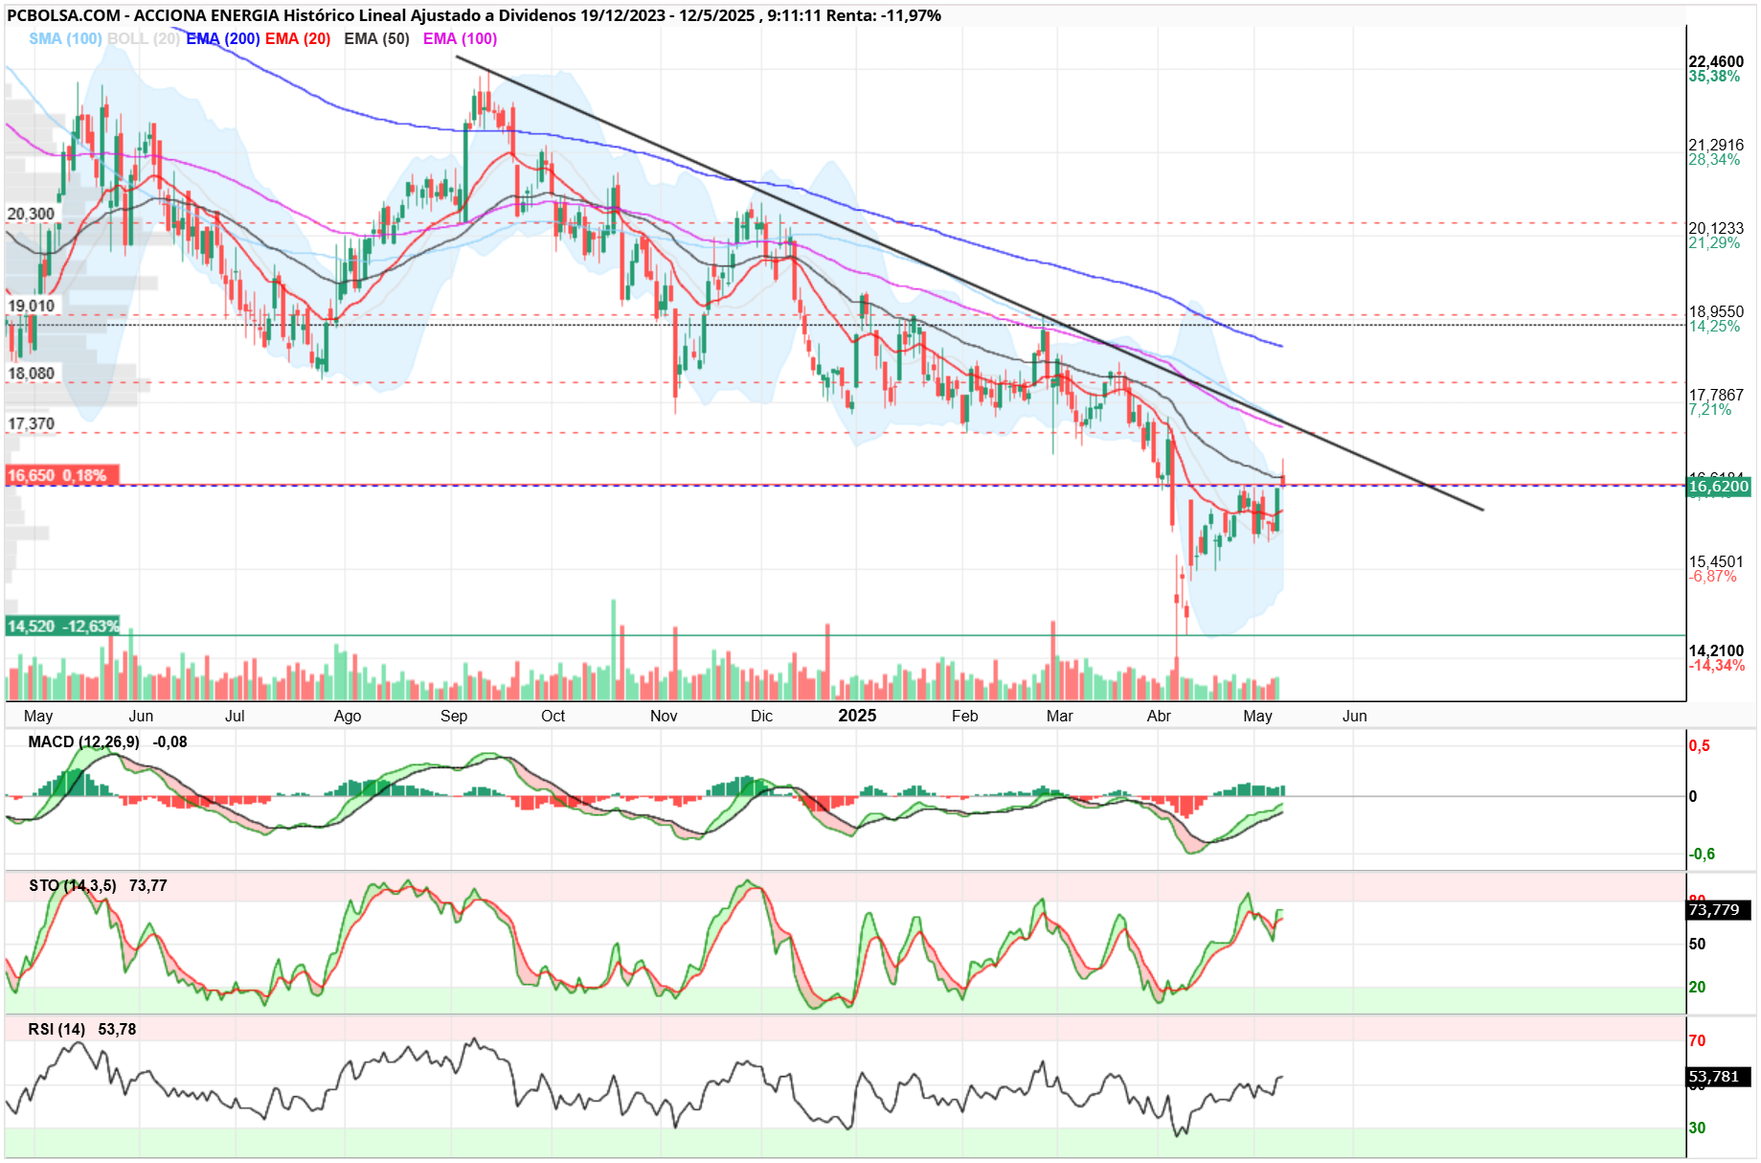This screenshot has width=1761, height=1163.
Task: Select the 19,010 price level label
Action: point(31,306)
